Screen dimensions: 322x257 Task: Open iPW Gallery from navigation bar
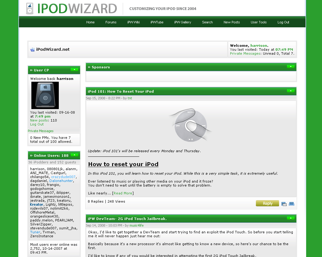[x=182, y=22]
